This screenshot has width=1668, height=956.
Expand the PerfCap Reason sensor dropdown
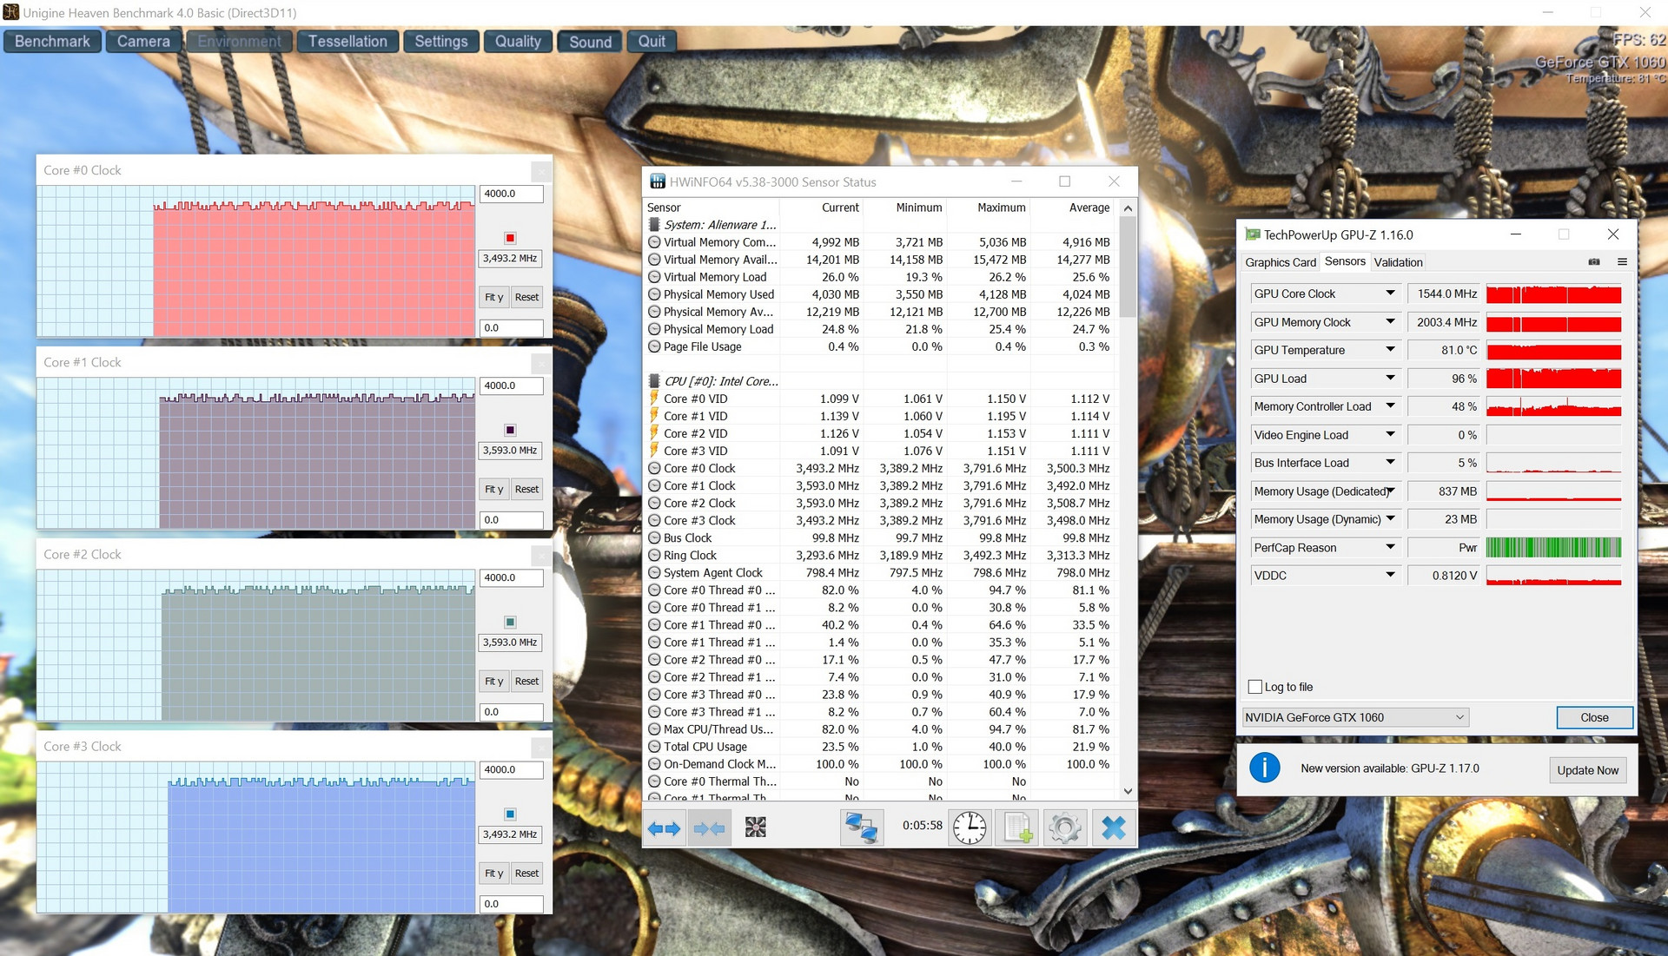[x=1390, y=548]
